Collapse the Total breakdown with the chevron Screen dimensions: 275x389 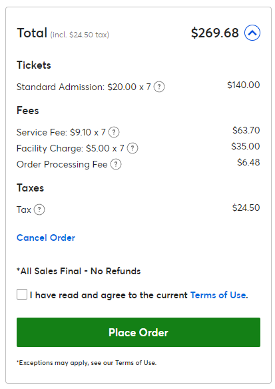click(252, 33)
